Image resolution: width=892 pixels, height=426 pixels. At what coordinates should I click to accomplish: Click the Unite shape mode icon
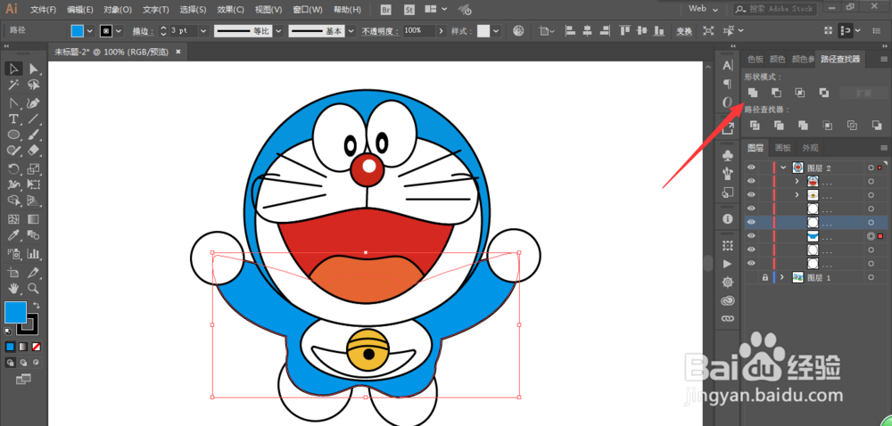753,93
